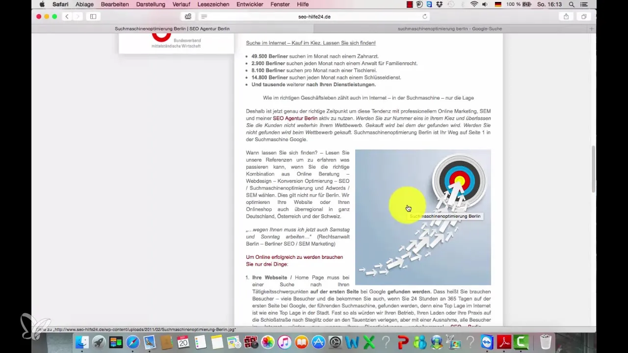Open the Safari menu

click(x=60, y=4)
